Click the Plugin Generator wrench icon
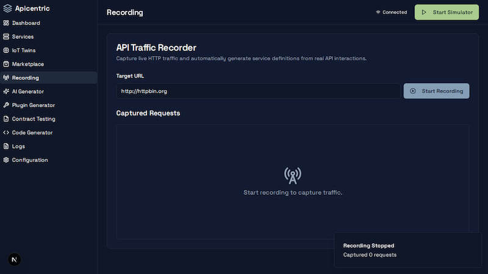The image size is (488, 274). pos(6,105)
